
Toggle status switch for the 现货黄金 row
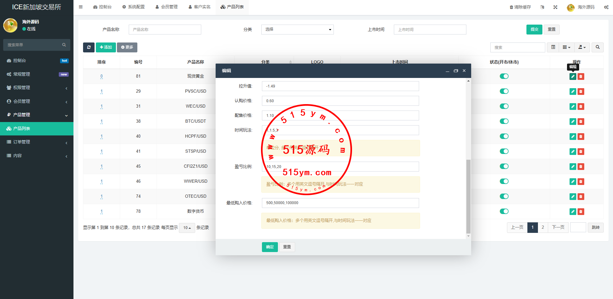[x=504, y=76]
